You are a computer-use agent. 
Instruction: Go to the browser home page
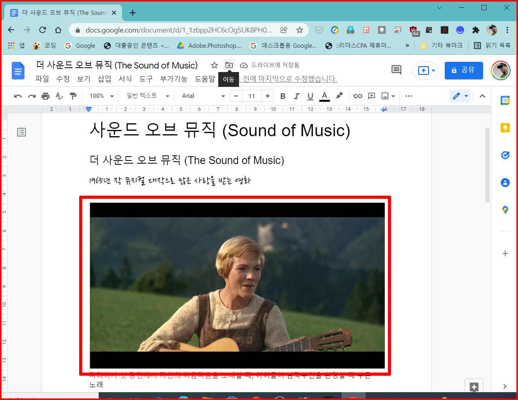(58, 30)
